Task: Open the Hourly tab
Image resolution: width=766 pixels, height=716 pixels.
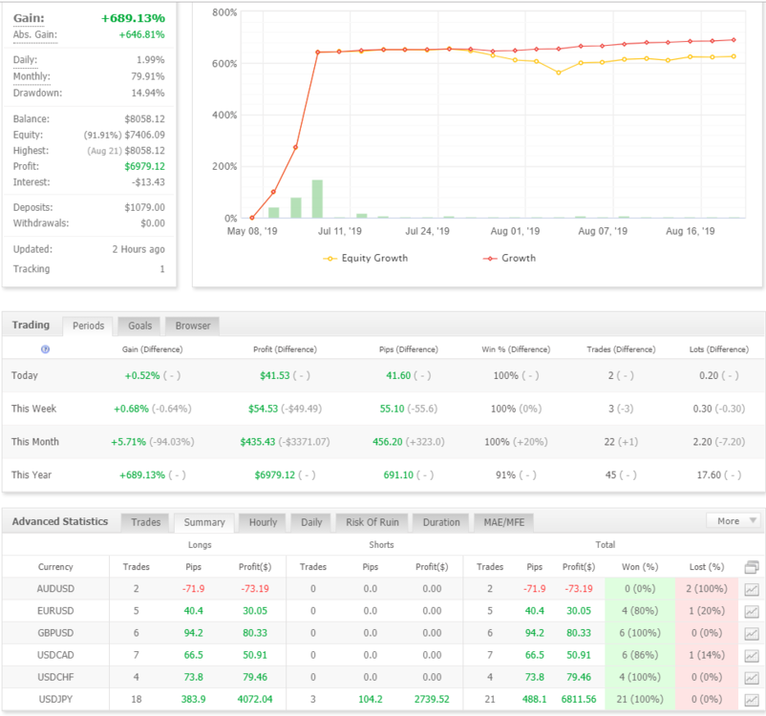Action: 263,522
